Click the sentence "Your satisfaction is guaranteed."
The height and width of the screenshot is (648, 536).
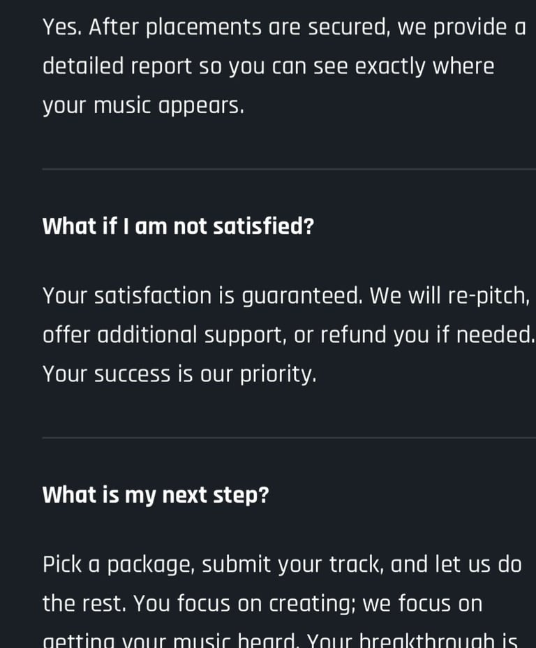(202, 296)
